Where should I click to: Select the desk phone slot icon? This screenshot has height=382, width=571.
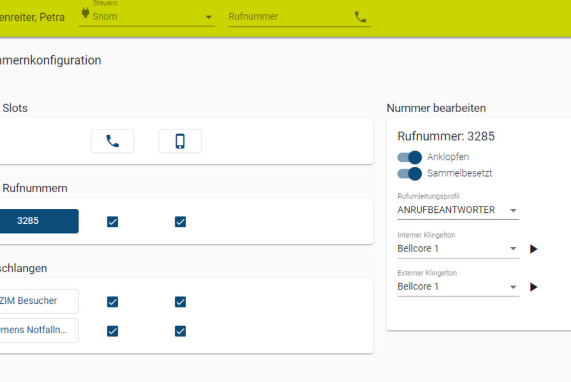(112, 141)
